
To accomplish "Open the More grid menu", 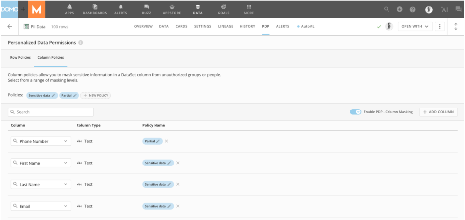I will click(249, 9).
